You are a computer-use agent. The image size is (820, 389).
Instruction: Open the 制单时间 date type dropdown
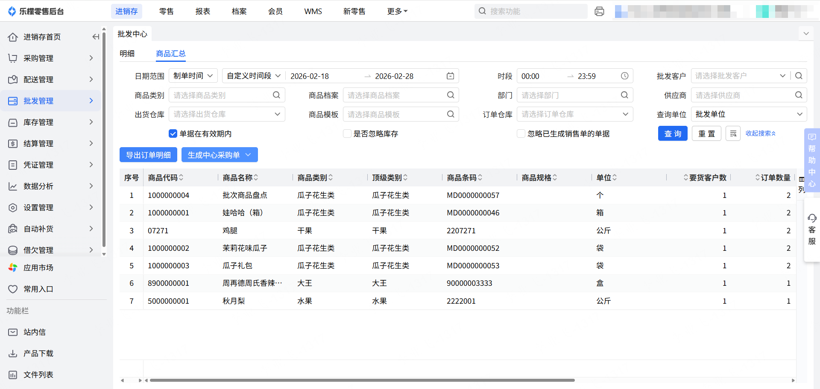point(193,76)
